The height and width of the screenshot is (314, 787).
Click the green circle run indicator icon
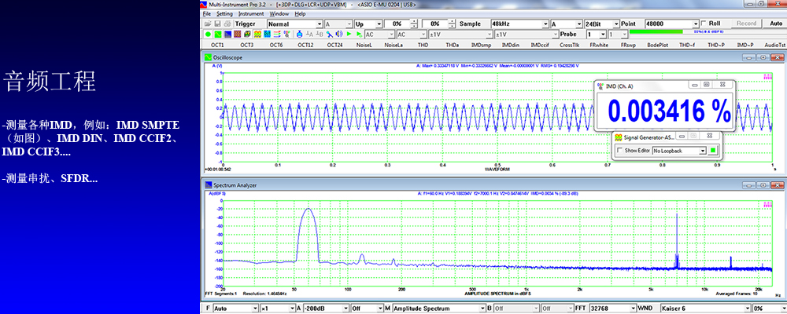pos(208,34)
